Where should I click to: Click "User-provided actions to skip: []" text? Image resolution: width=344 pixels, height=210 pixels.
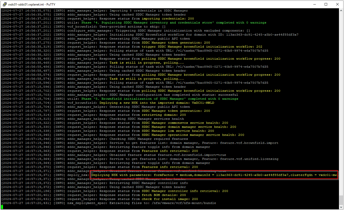click(133, 27)
